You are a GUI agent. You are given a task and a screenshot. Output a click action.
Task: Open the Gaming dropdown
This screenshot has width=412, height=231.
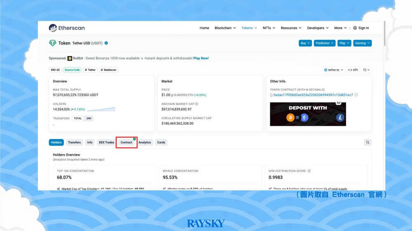(x=362, y=43)
